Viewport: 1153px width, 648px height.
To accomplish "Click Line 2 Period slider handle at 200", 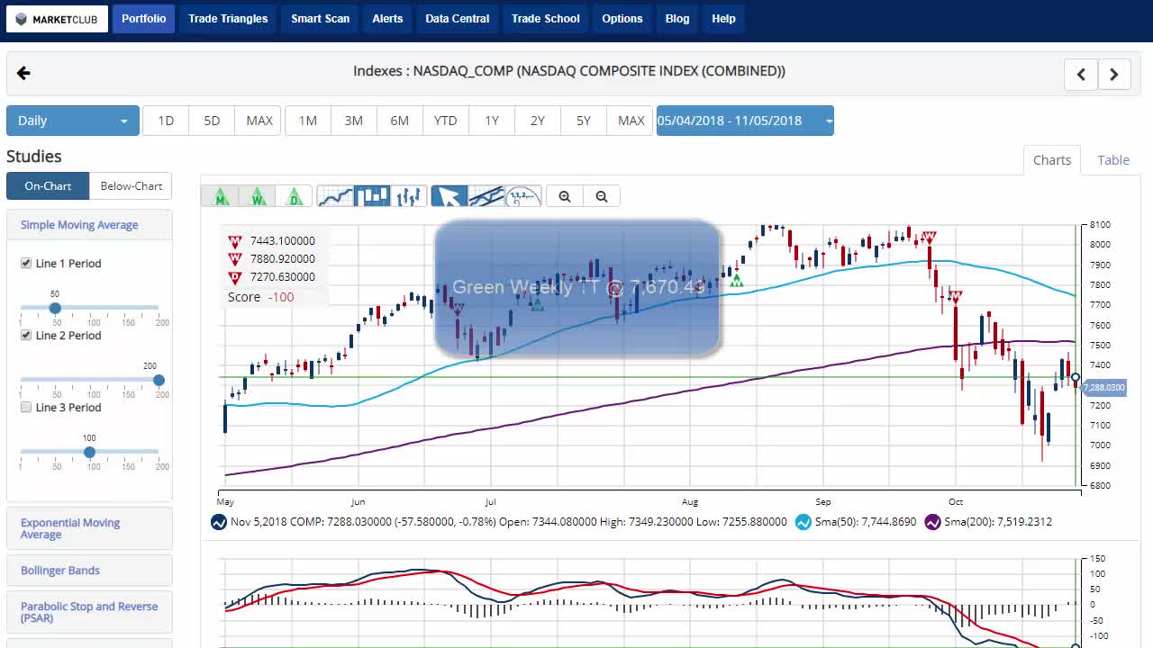I will coord(159,381).
